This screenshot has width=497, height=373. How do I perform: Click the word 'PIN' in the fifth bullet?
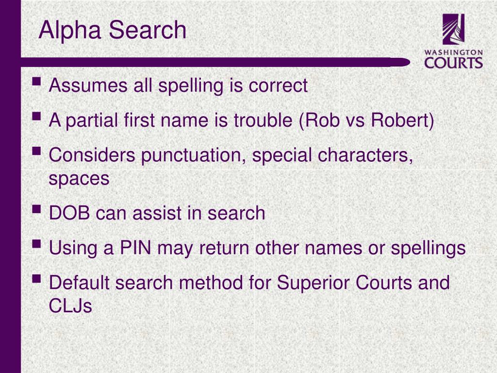tap(135, 247)
